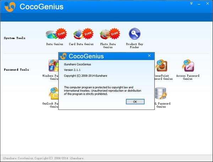Open Windows Password Genius icon
Image resolution: width=213 pixels, height=162 pixels.
pos(54,66)
